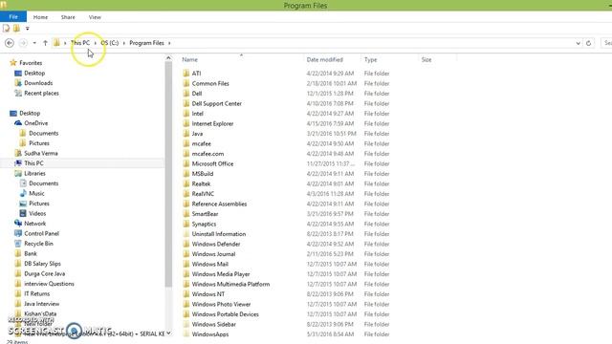Click the Refresh button in address bar
Viewport: 612px width, 344px height.
[589, 43]
